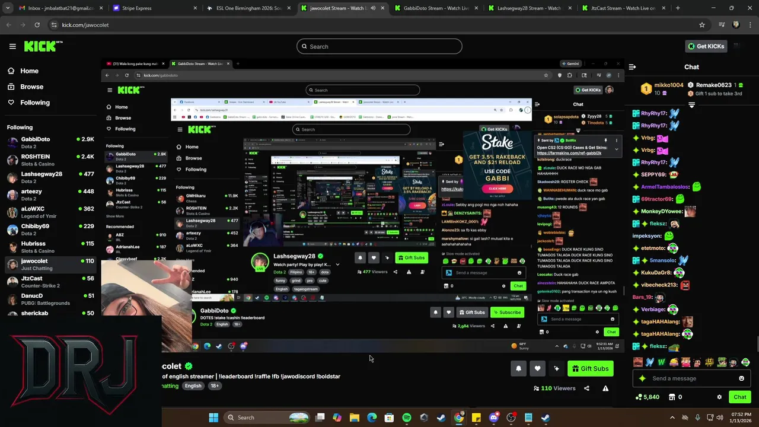Open JtzCast channel in Following list
The width and height of the screenshot is (759, 427).
point(50,282)
